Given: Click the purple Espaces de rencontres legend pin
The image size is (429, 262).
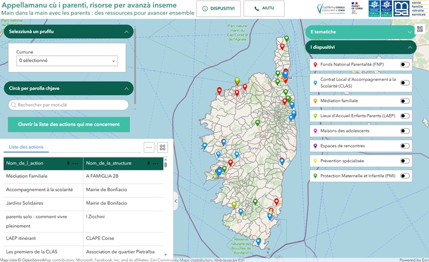Looking at the screenshot, I should pos(315,146).
